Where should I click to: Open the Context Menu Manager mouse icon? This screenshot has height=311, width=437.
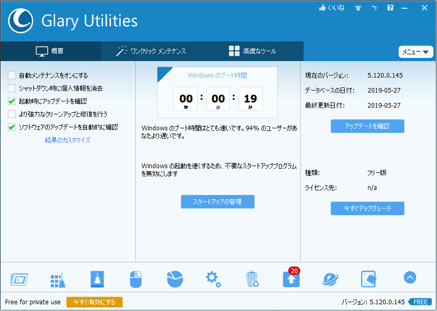coord(136,279)
